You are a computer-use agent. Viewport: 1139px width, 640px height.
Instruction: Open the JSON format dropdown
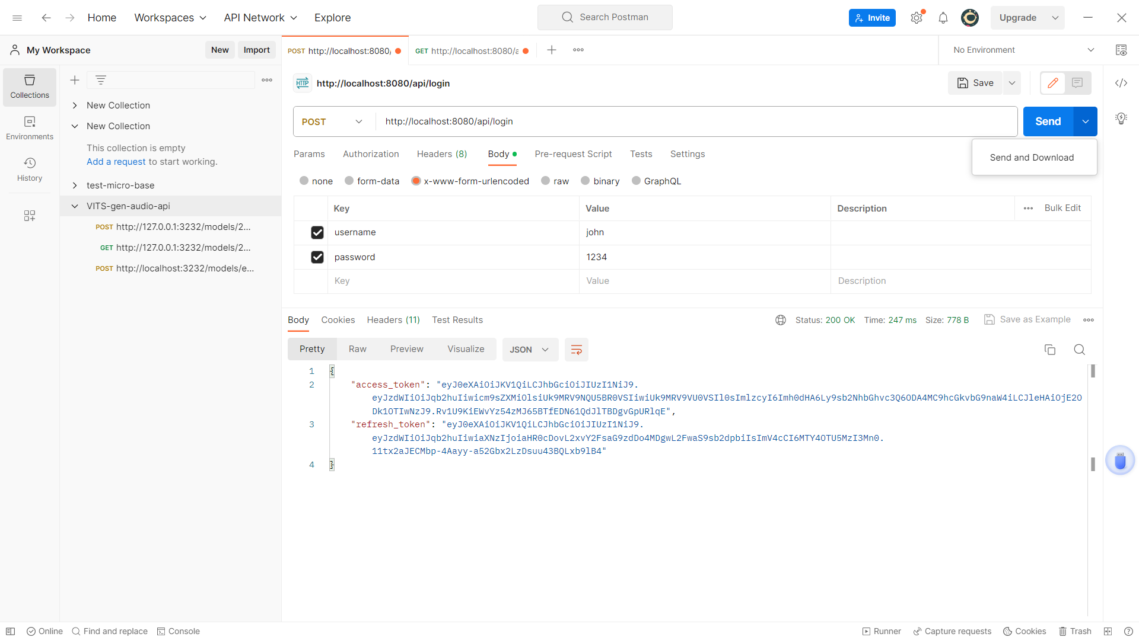coord(530,350)
